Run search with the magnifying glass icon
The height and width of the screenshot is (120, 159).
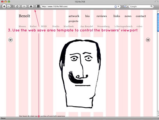click(x=152, y=6)
